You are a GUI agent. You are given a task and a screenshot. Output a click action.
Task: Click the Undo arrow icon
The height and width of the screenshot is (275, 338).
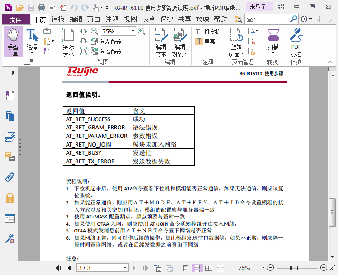click(74, 8)
